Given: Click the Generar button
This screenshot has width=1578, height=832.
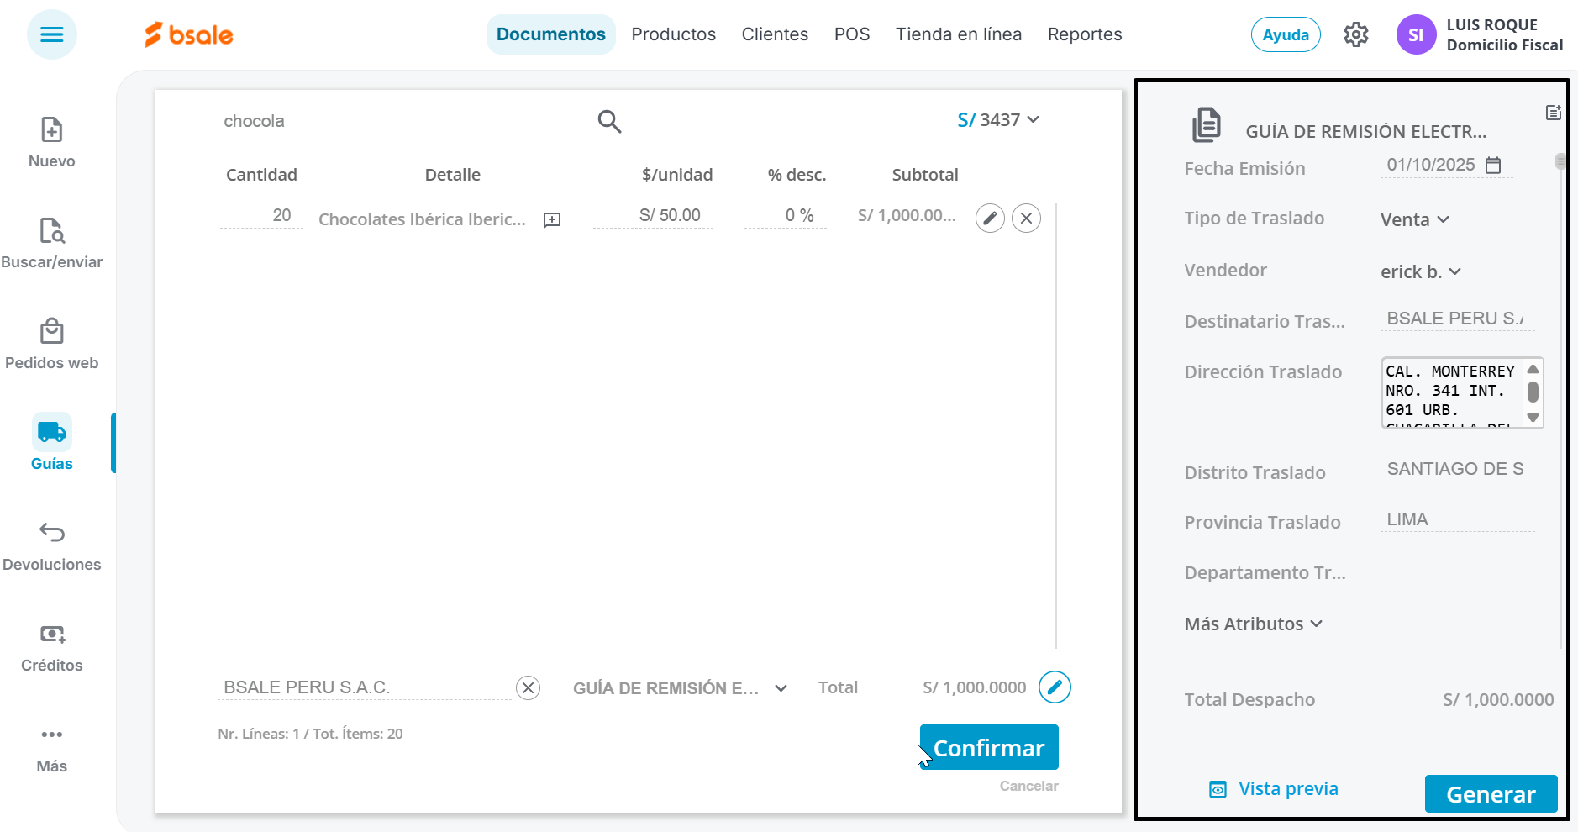Looking at the screenshot, I should 1491,793.
